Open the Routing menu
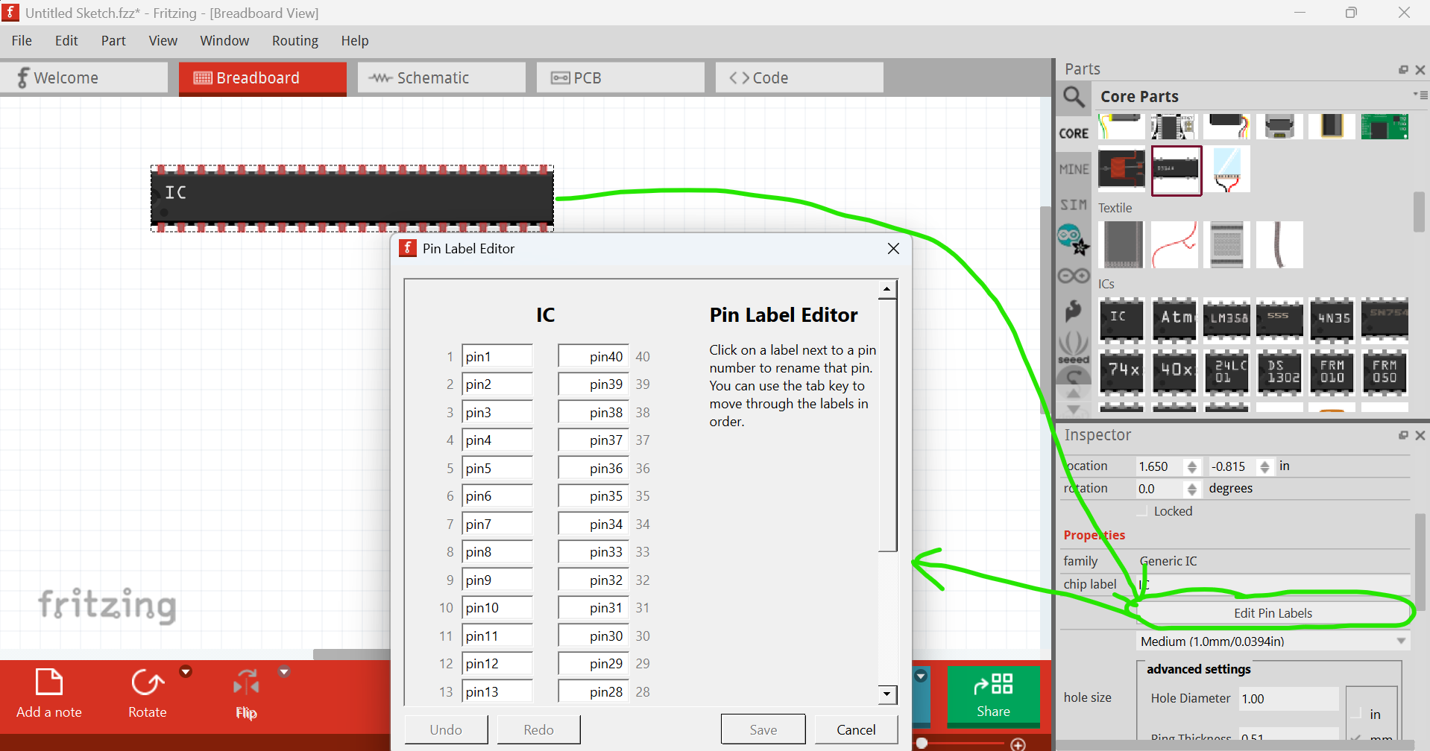The height and width of the screenshot is (751, 1430). pos(295,40)
